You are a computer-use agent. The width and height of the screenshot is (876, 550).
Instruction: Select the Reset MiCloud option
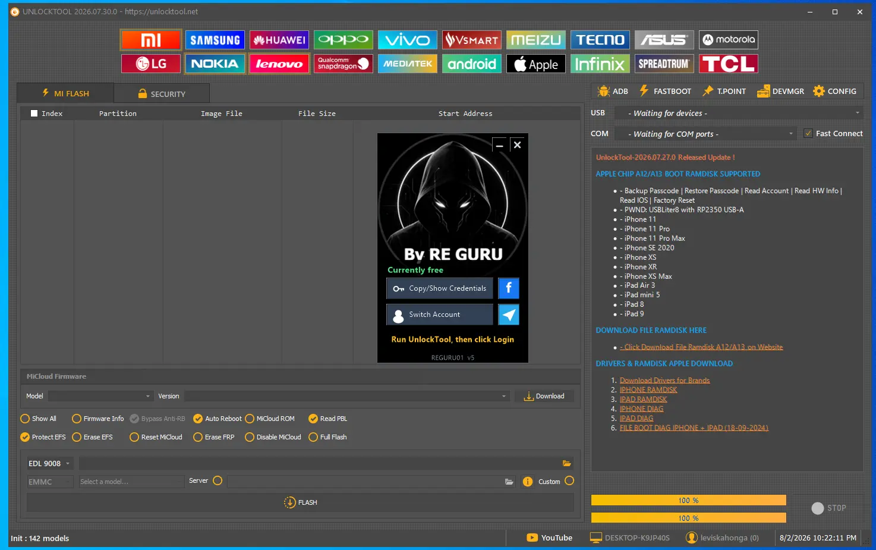156,437
